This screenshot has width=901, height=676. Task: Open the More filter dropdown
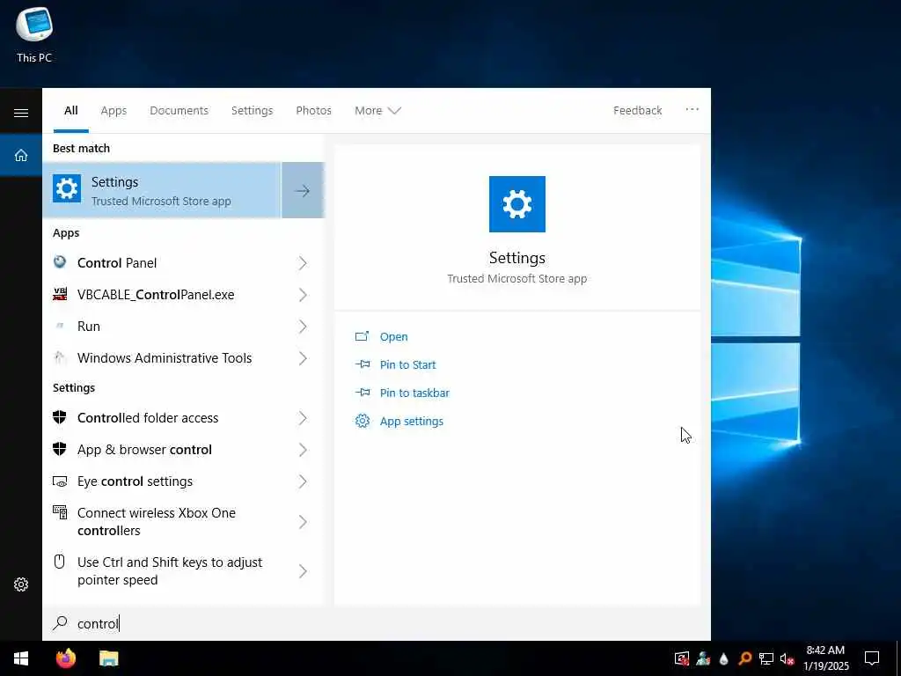[x=377, y=110]
